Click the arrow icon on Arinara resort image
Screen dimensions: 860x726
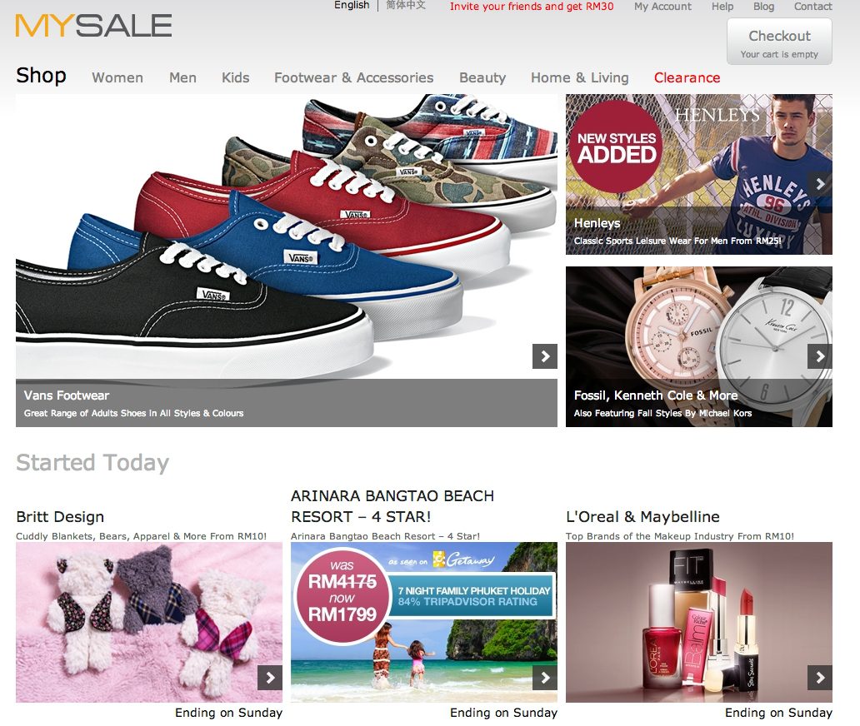point(545,678)
